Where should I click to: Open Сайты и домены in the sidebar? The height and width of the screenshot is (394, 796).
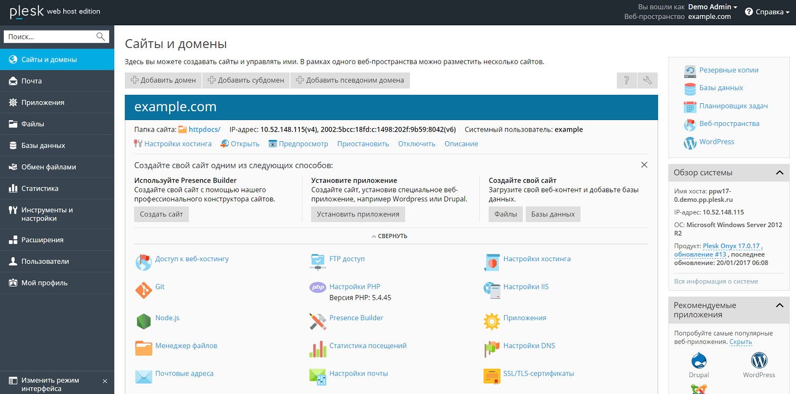point(57,60)
